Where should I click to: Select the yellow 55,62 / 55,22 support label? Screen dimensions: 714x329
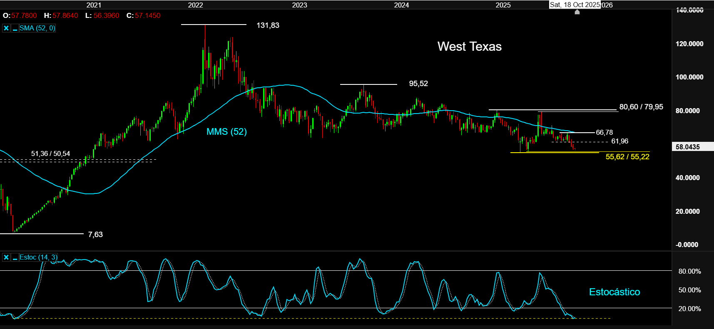tap(627, 157)
